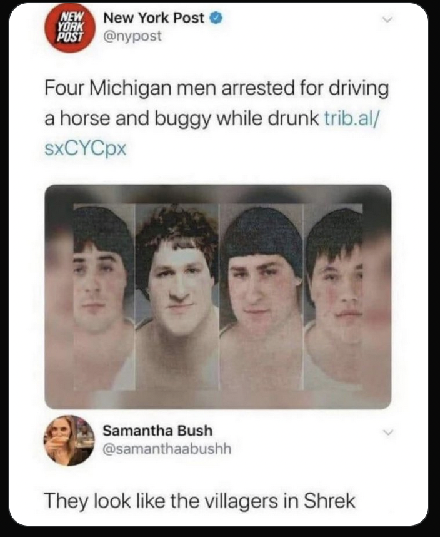This screenshot has height=537, width=440.
Task: Click the blurred left edge of the photo
Action: click(x=59, y=297)
